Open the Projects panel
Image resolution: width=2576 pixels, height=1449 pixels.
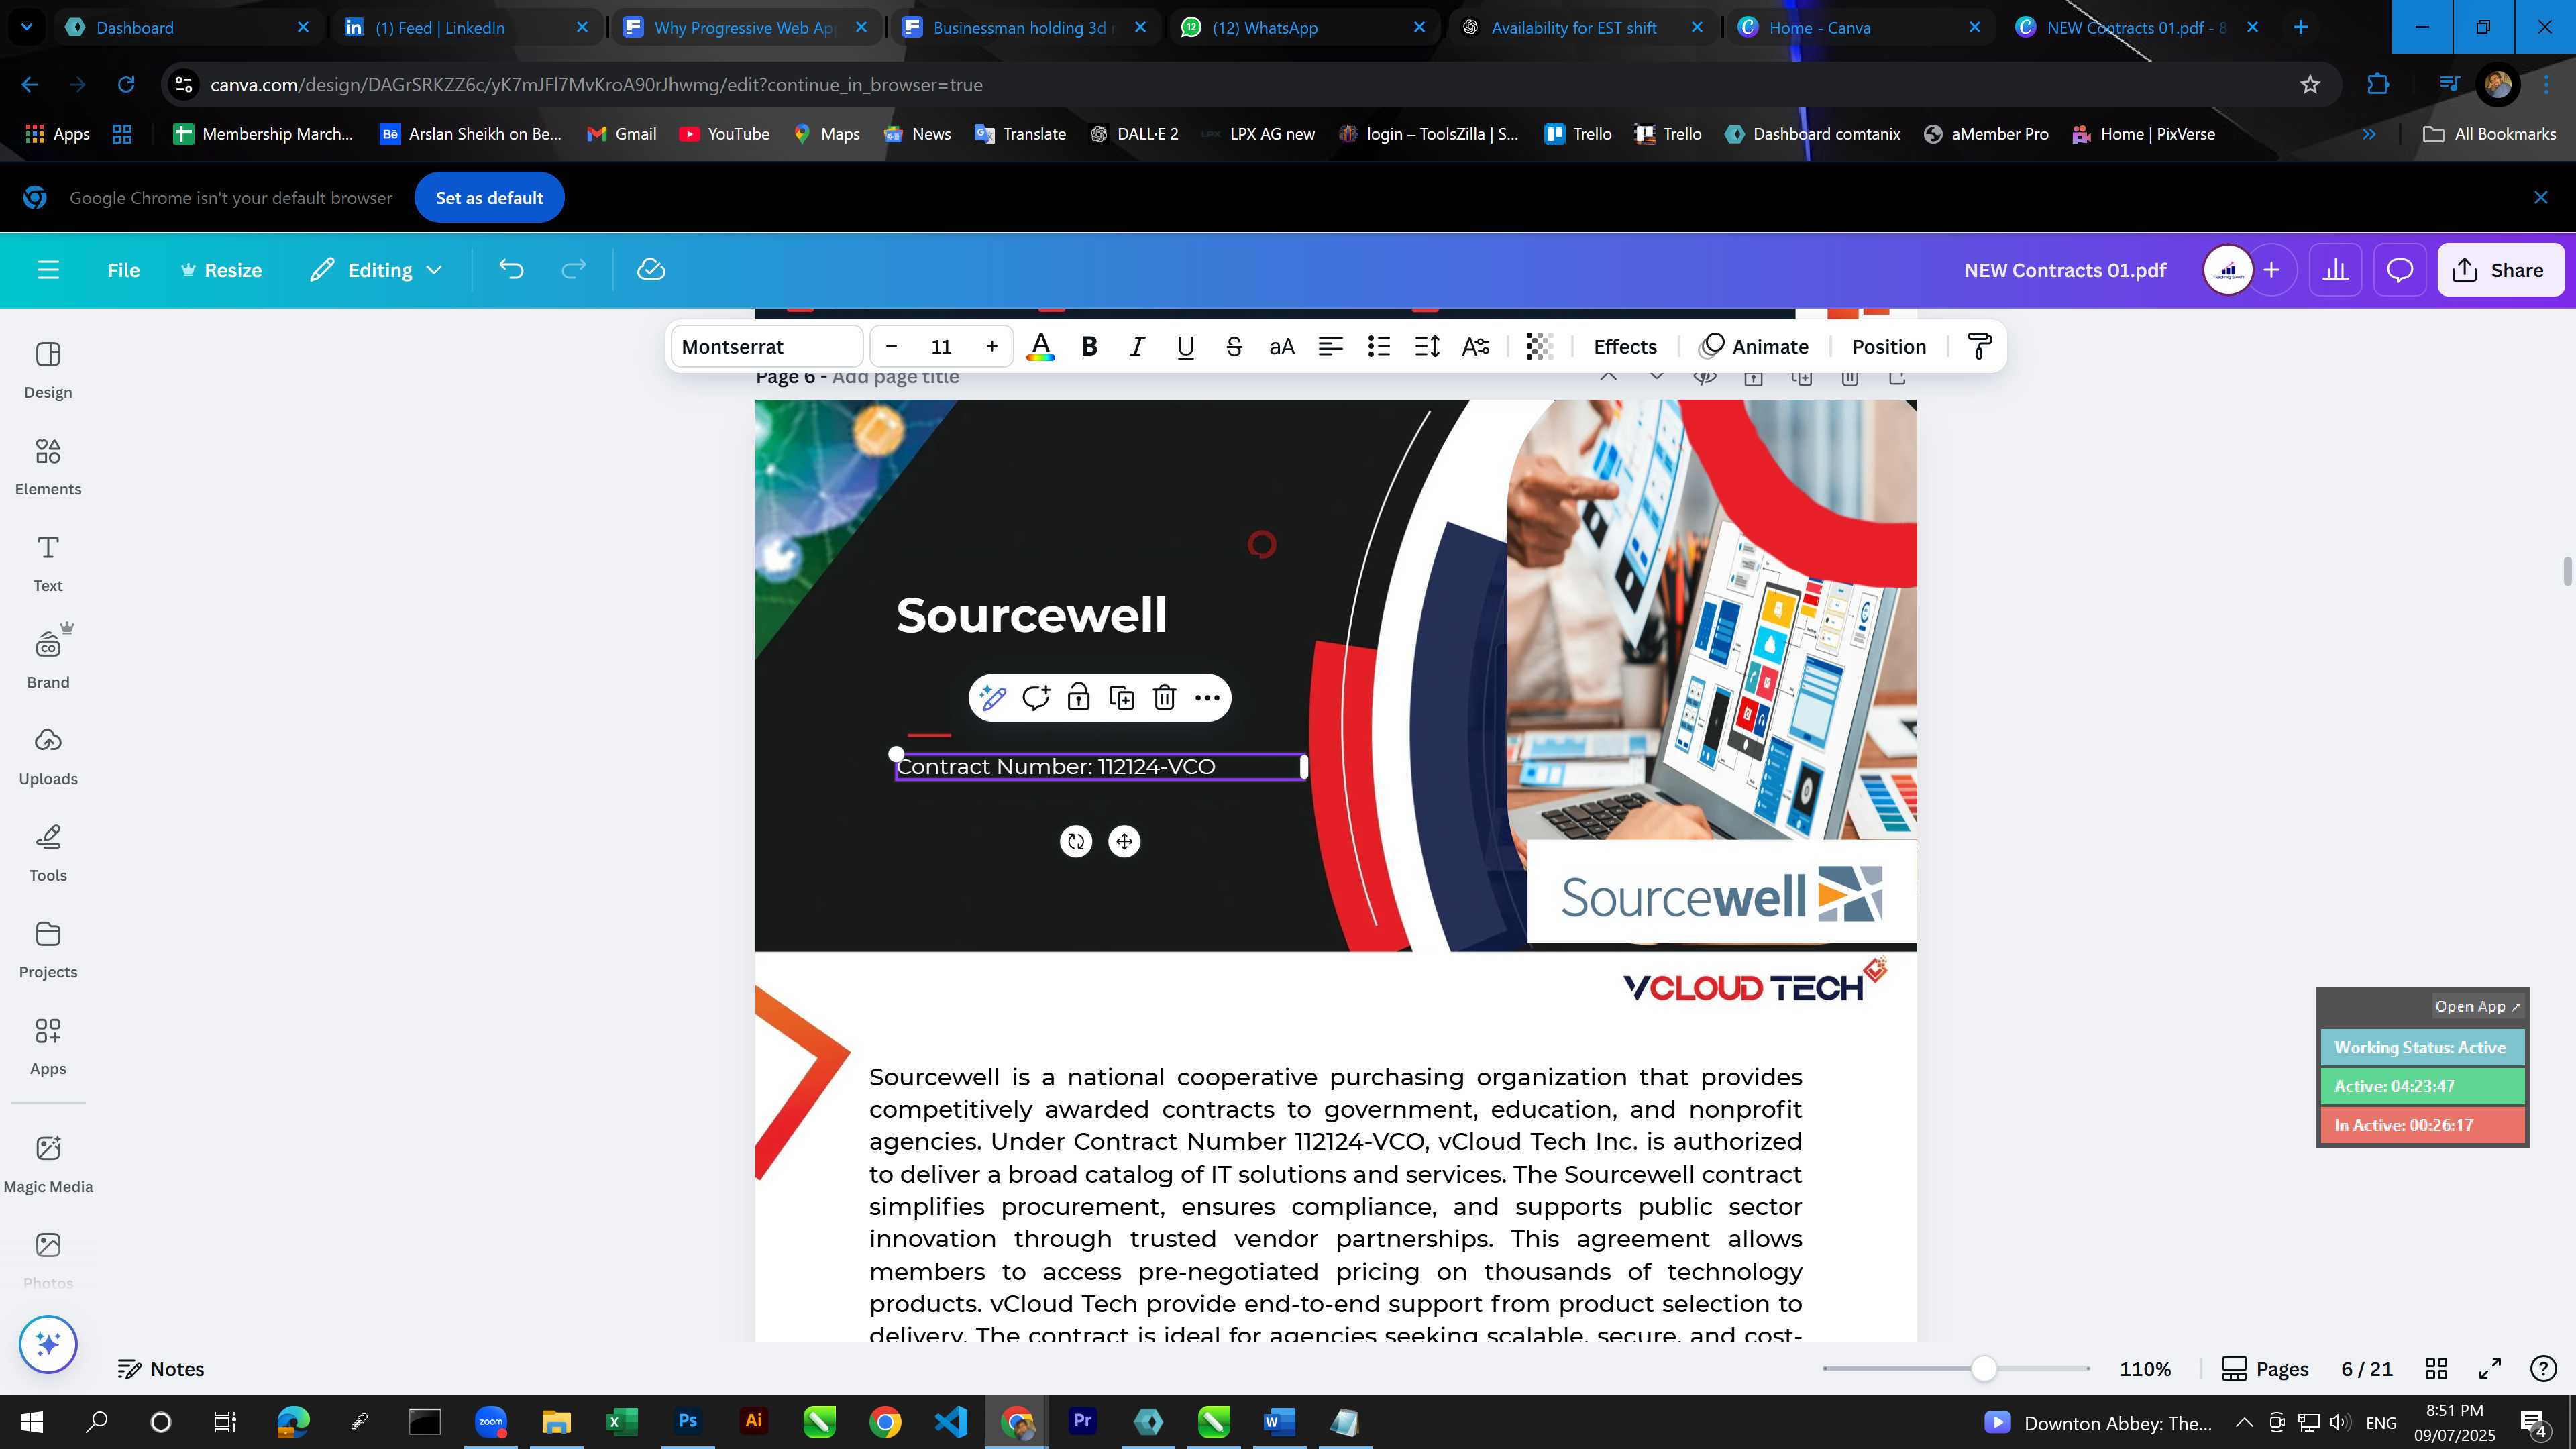48,950
